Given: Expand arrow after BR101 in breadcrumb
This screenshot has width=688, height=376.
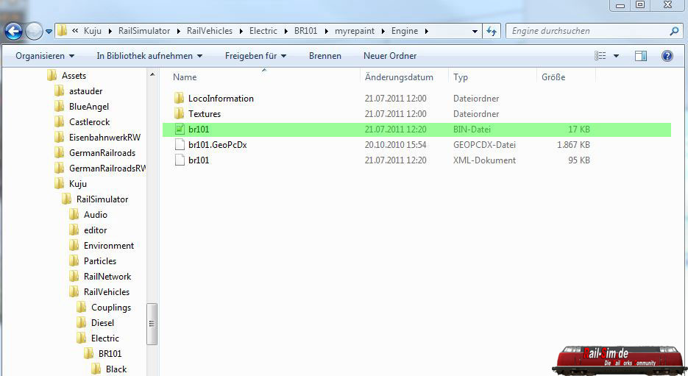Looking at the screenshot, I should [x=327, y=31].
